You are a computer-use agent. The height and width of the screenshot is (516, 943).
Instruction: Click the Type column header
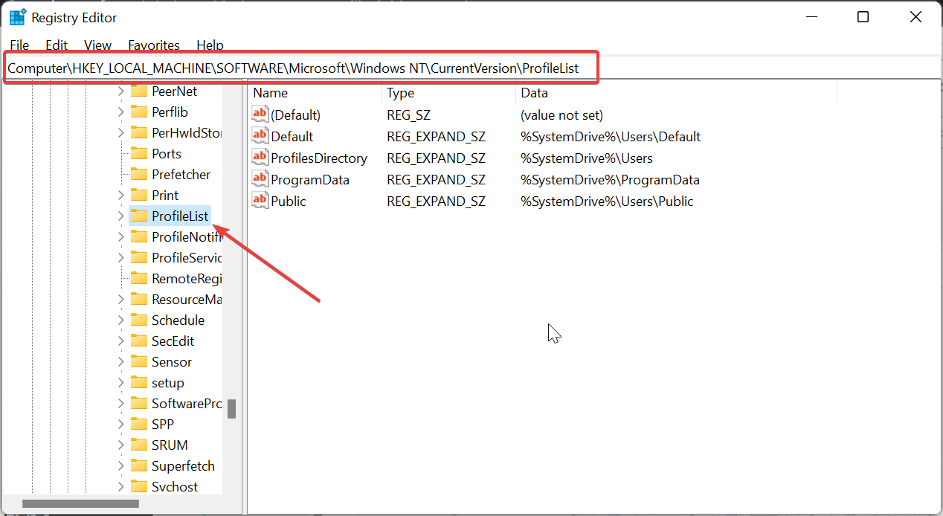pyautogui.click(x=448, y=93)
